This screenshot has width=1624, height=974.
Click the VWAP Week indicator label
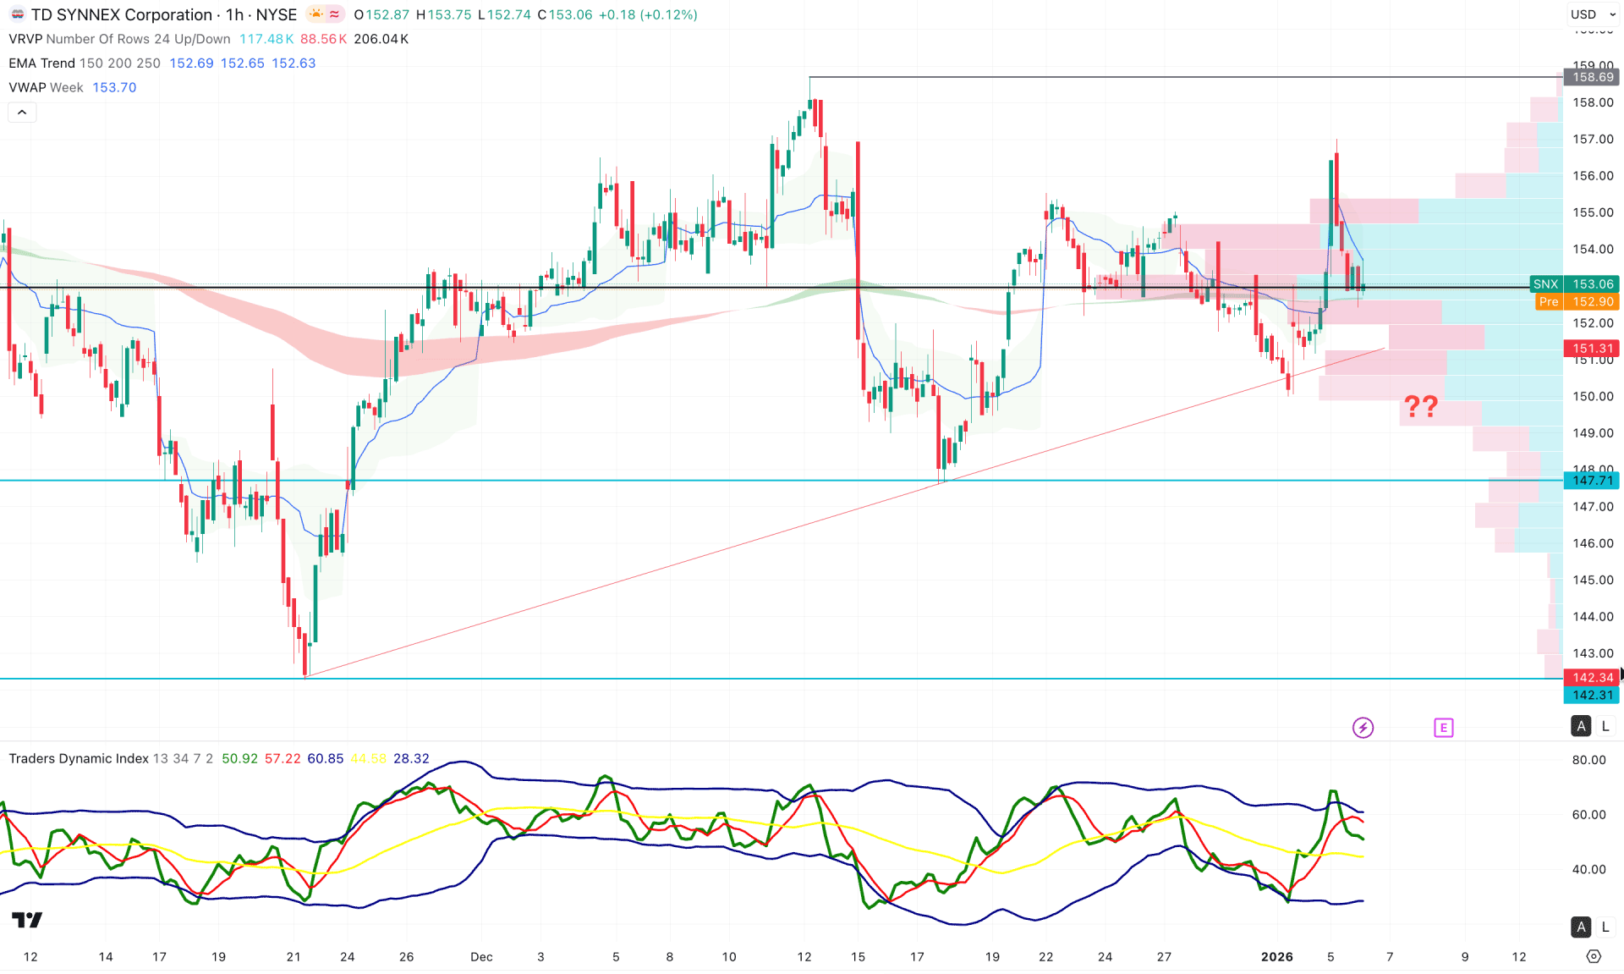coord(45,87)
